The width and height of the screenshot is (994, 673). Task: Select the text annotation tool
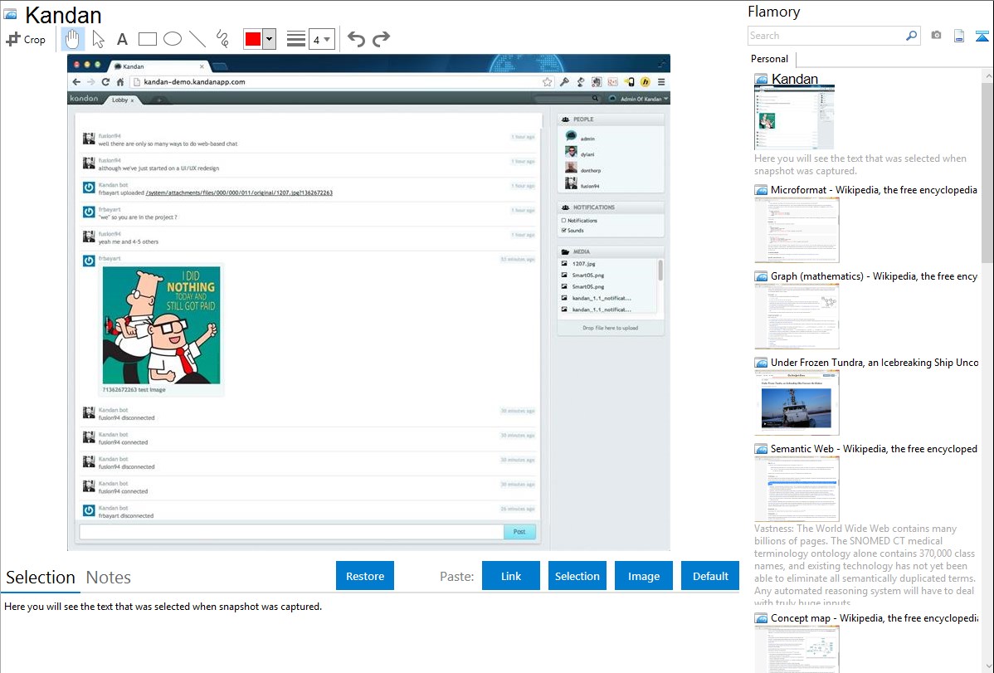(x=122, y=39)
